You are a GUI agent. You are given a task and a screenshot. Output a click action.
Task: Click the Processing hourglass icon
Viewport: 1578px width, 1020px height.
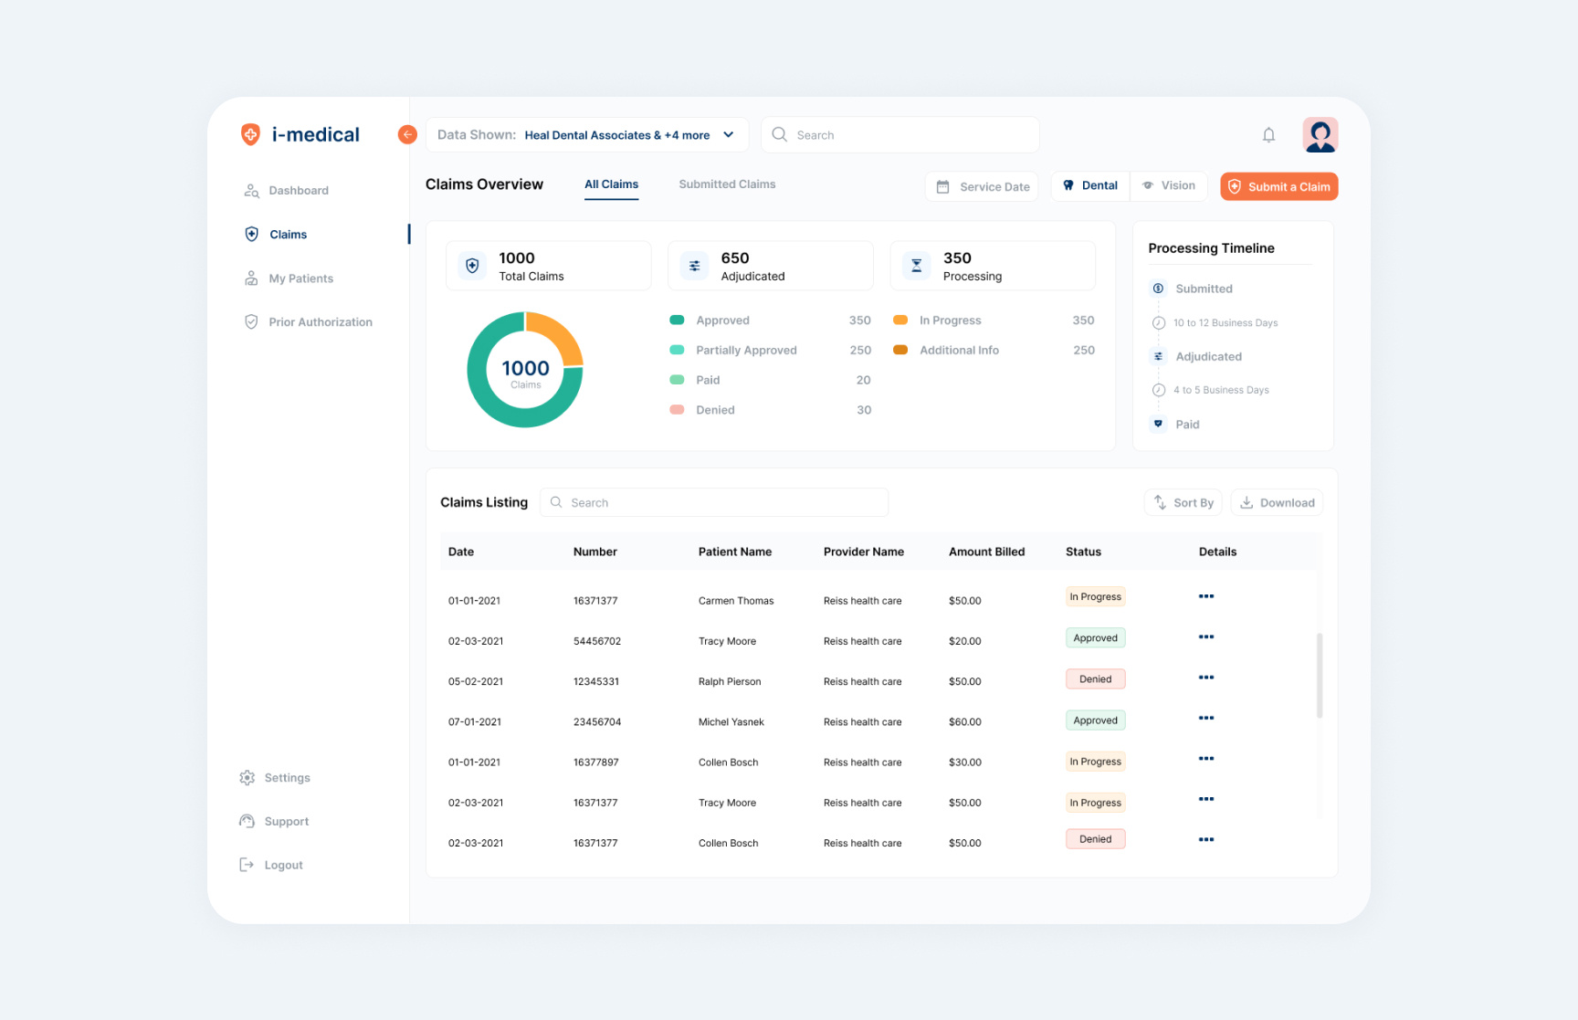916,266
